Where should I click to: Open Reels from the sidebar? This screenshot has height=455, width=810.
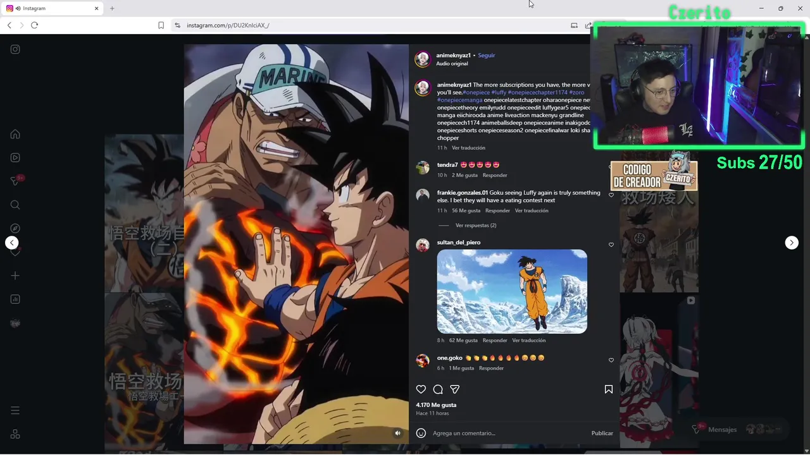[15, 157]
